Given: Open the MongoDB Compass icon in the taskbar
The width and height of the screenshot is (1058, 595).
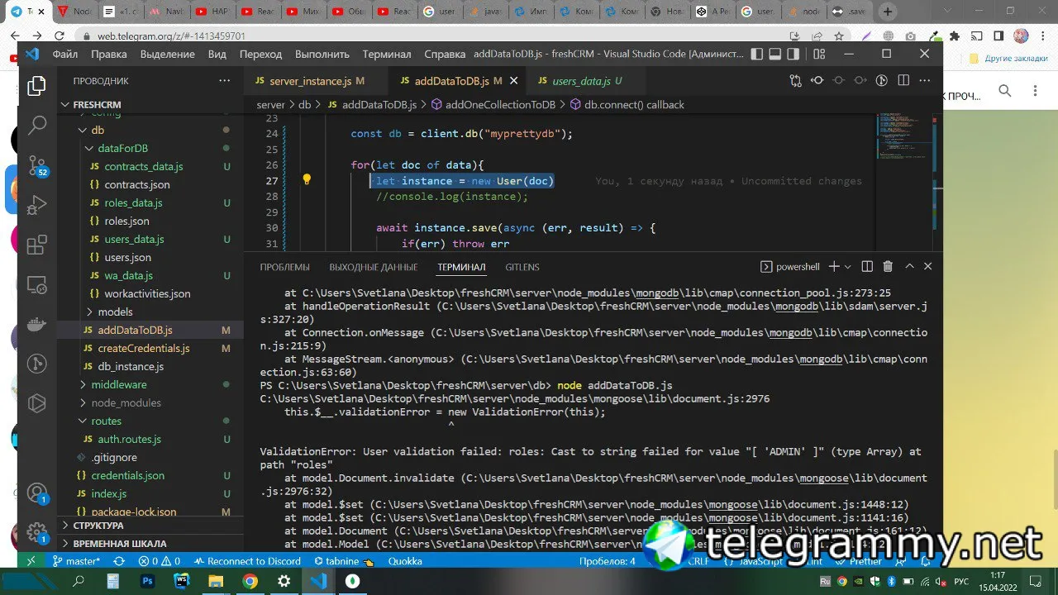Looking at the screenshot, I should coord(352,582).
